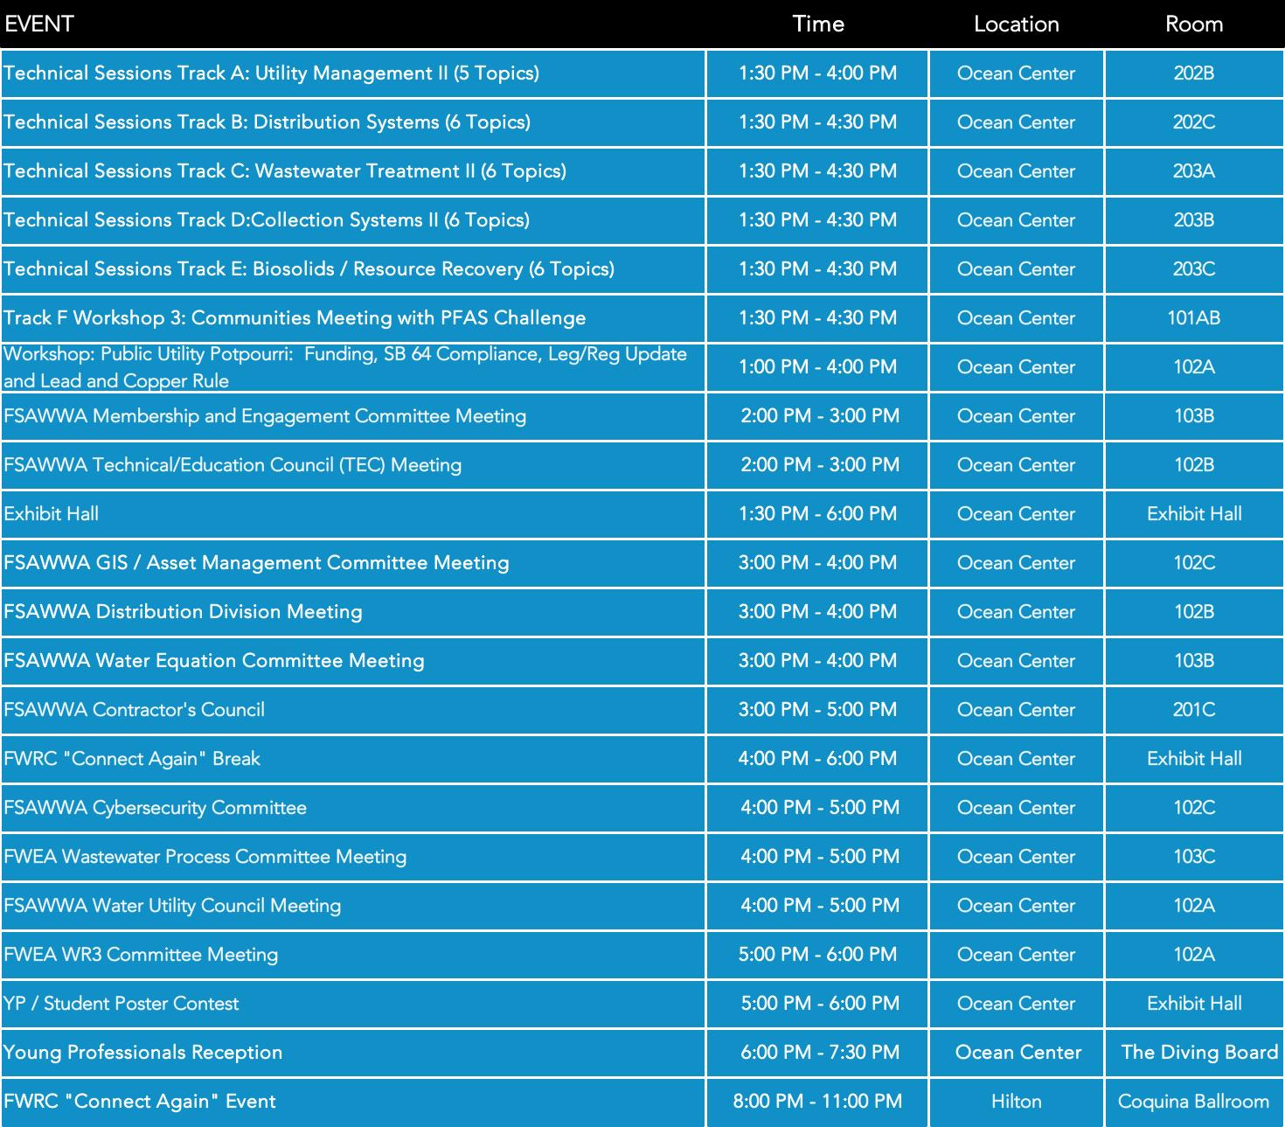Click room 102B for Distribution Division Meeting
This screenshot has width=1285, height=1127.
(1194, 612)
